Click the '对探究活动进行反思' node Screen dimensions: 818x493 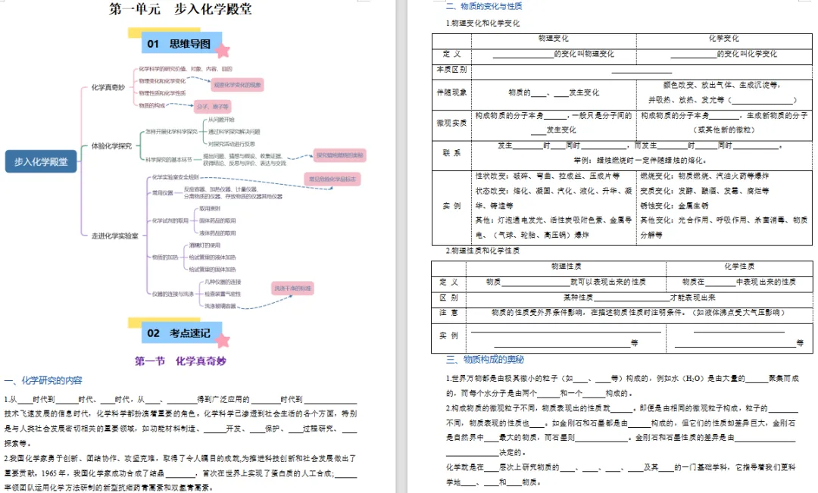[x=232, y=143]
